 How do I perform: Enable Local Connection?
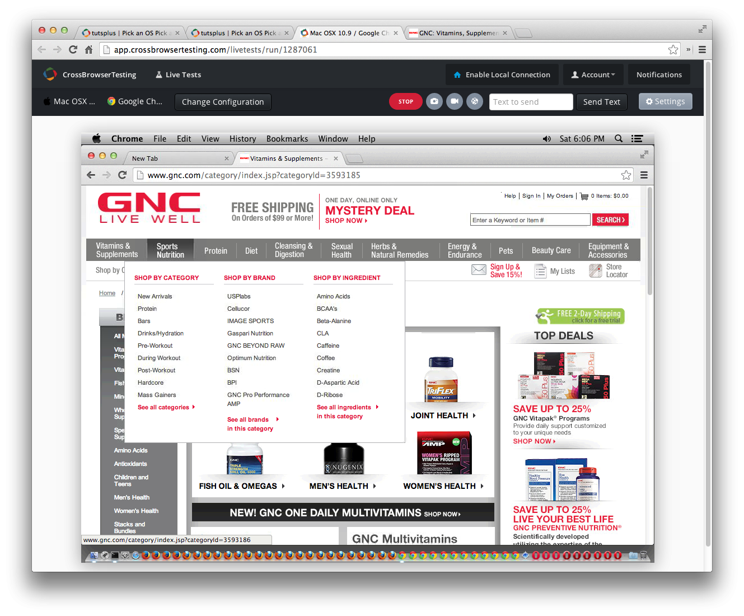502,74
